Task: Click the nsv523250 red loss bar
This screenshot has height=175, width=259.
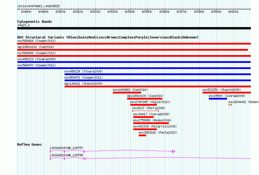Action: (x=227, y=93)
